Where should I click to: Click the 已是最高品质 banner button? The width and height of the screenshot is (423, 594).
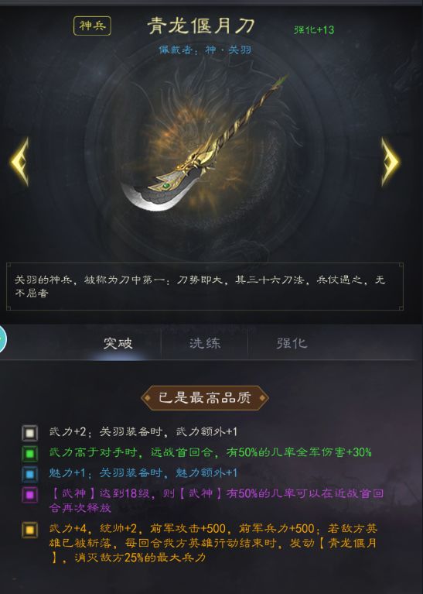point(205,398)
